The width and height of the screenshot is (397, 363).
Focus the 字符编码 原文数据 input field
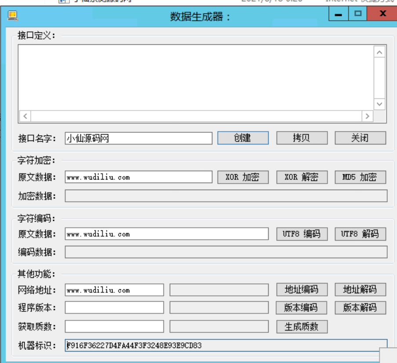167,234
